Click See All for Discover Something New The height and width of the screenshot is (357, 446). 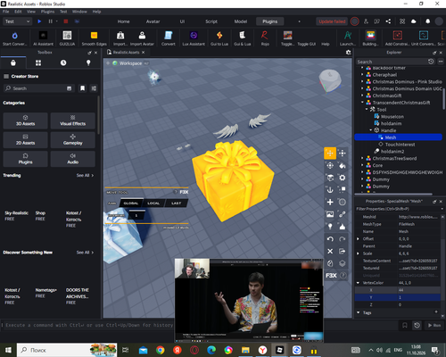[85, 253]
